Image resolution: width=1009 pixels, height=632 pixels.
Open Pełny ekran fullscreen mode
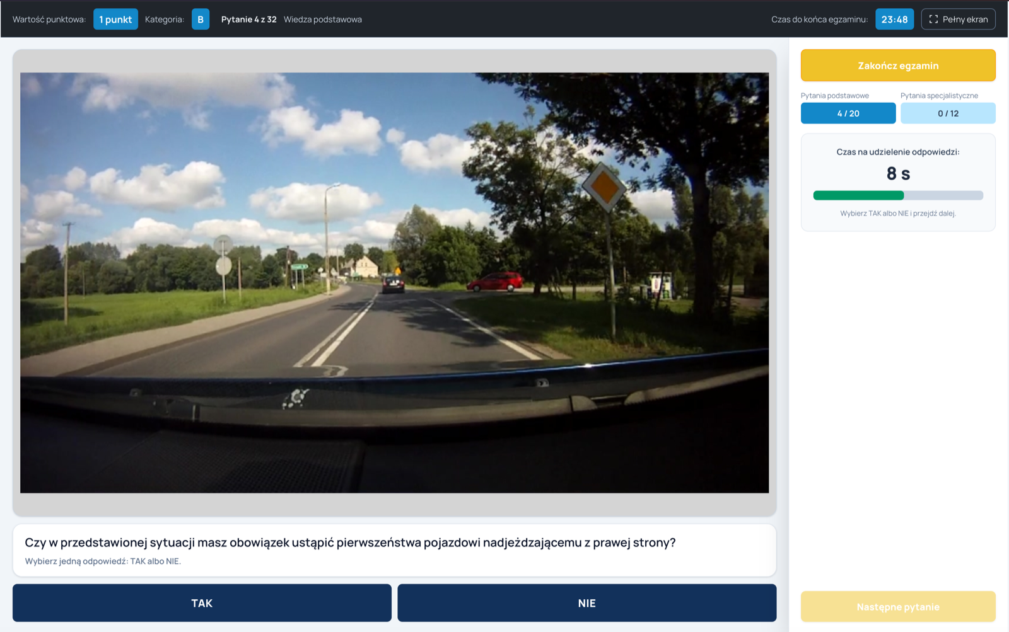point(958,19)
